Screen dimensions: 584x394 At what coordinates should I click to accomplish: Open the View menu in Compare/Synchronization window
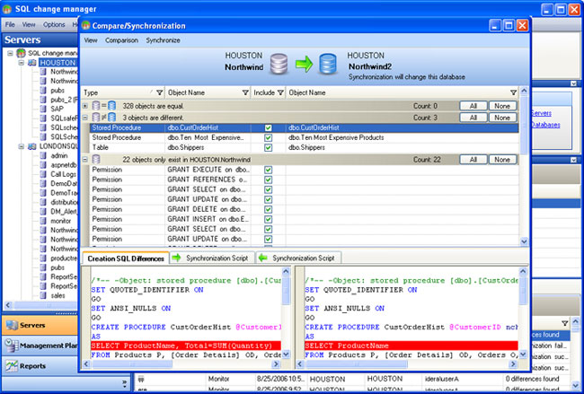pos(91,40)
